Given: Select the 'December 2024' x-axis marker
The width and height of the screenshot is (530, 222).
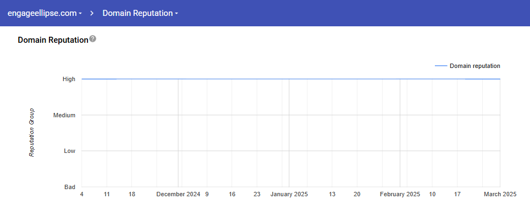Looking at the screenshot, I should pyautogui.click(x=178, y=195).
